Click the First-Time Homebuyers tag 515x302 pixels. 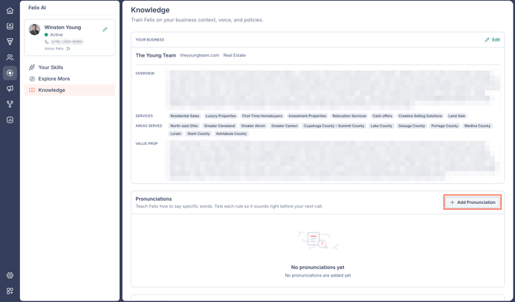coord(262,116)
